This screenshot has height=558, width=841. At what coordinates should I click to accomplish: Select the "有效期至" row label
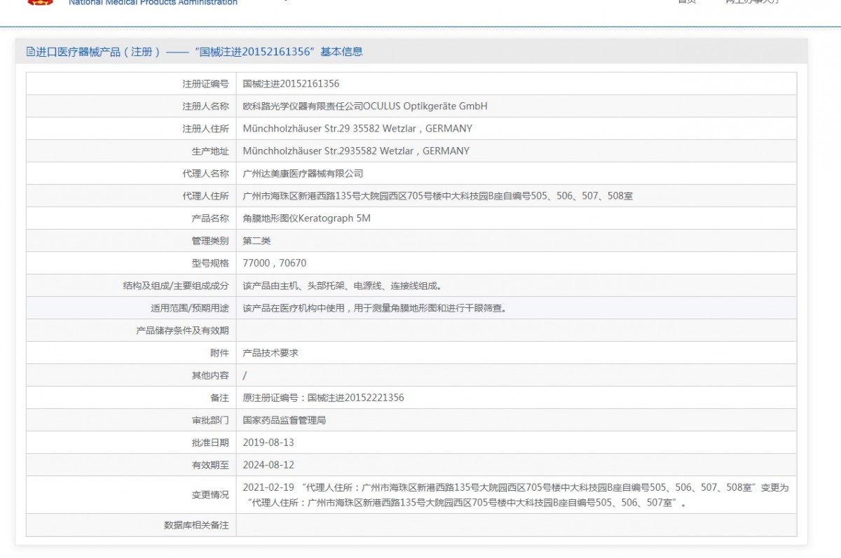click(210, 465)
